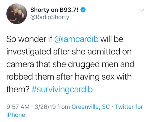Click 'will be' after the mention
The height and width of the screenshot is (122, 150).
[x=112, y=39]
